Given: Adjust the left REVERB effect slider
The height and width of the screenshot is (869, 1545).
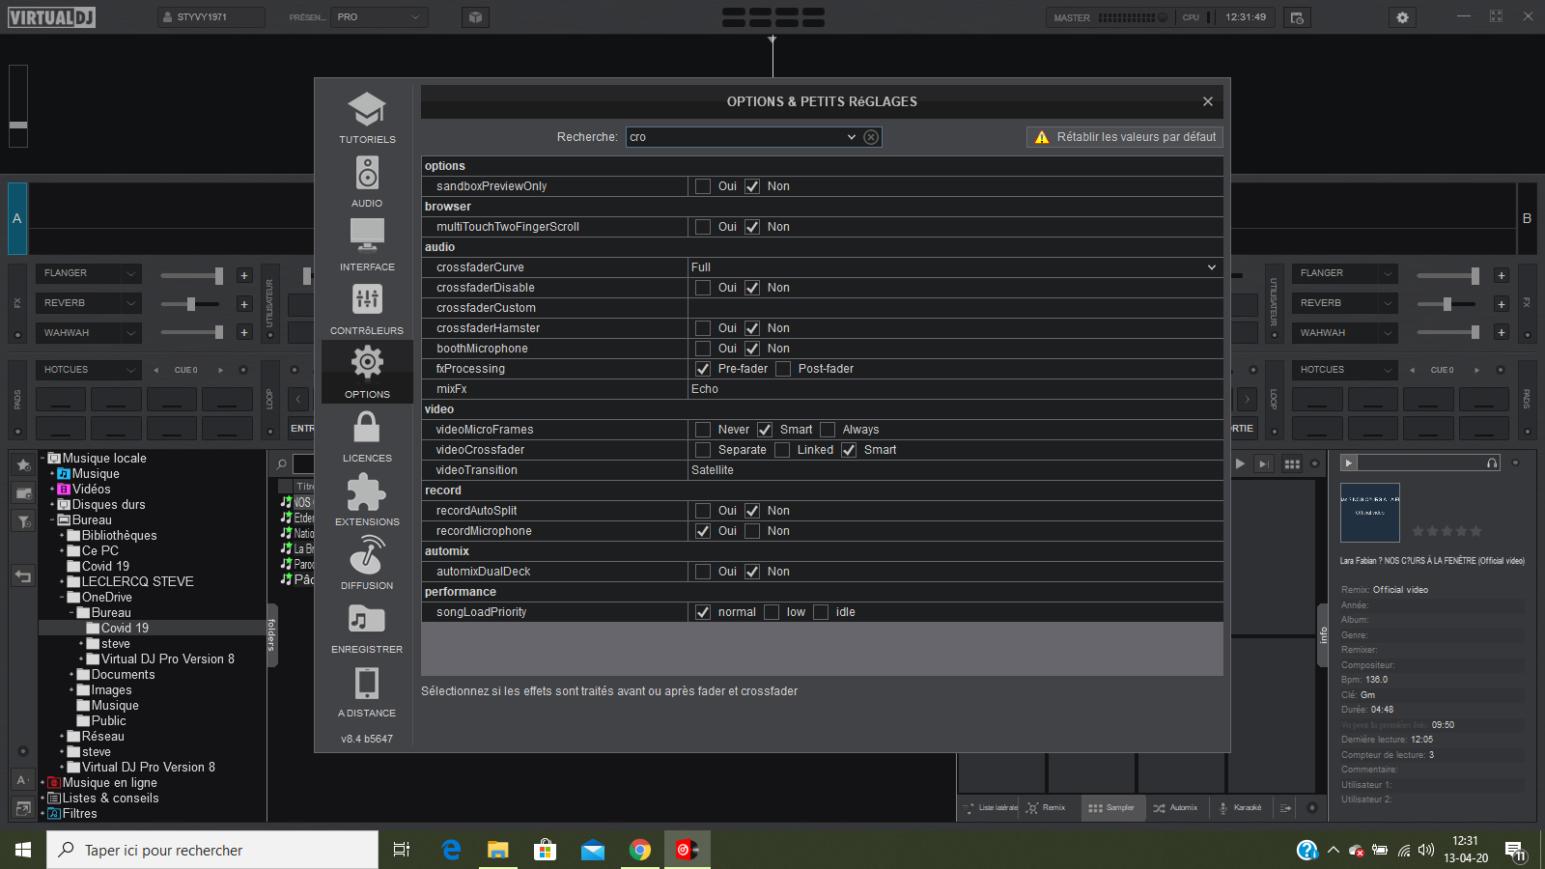Looking at the screenshot, I should click(x=191, y=304).
